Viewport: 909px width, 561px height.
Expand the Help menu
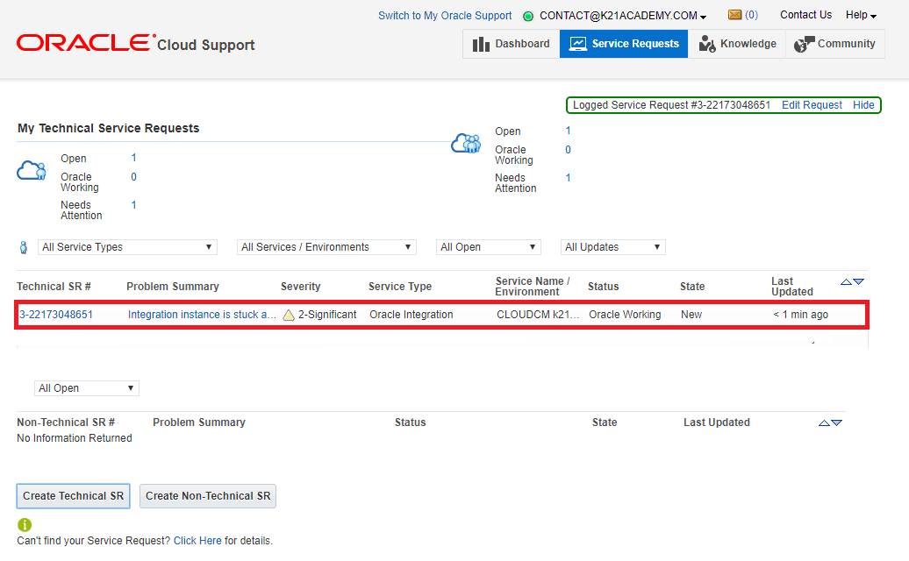tap(861, 15)
